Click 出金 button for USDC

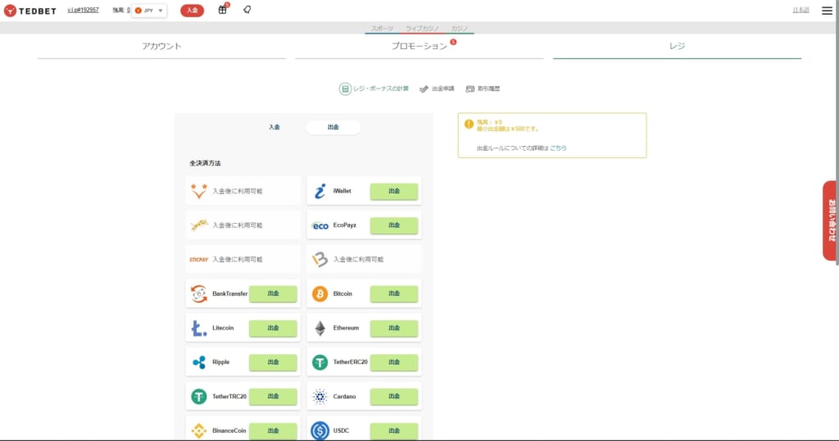tap(394, 431)
